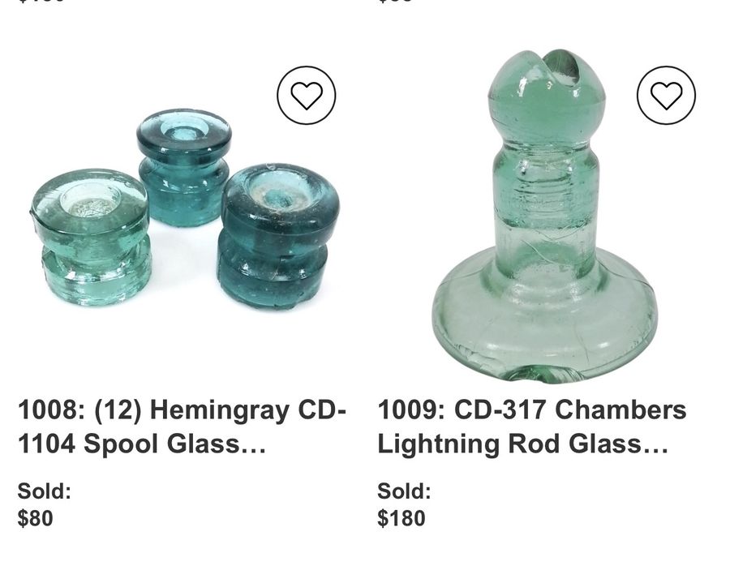Open lot 1009 CD-317 Chambers Lightning Rod title
The height and width of the screenshot is (566, 730).
click(x=531, y=427)
